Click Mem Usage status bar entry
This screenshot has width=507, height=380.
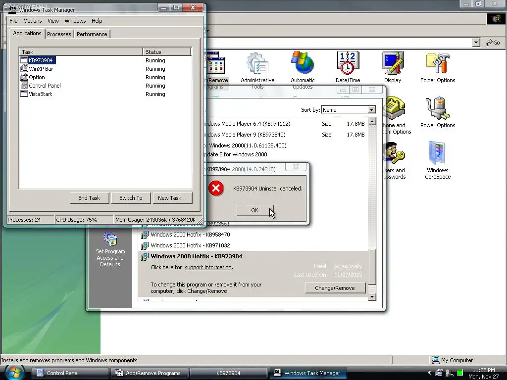tap(155, 220)
